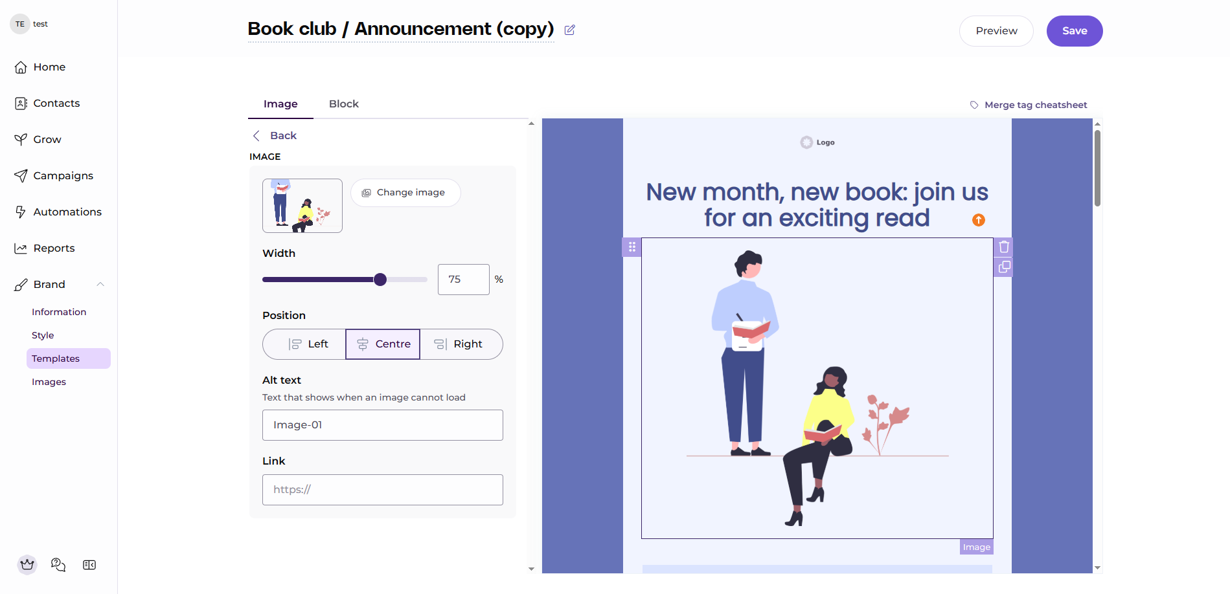Click the email preview vertical scrollbar
Image resolution: width=1230 pixels, height=594 pixels.
[x=1097, y=168]
